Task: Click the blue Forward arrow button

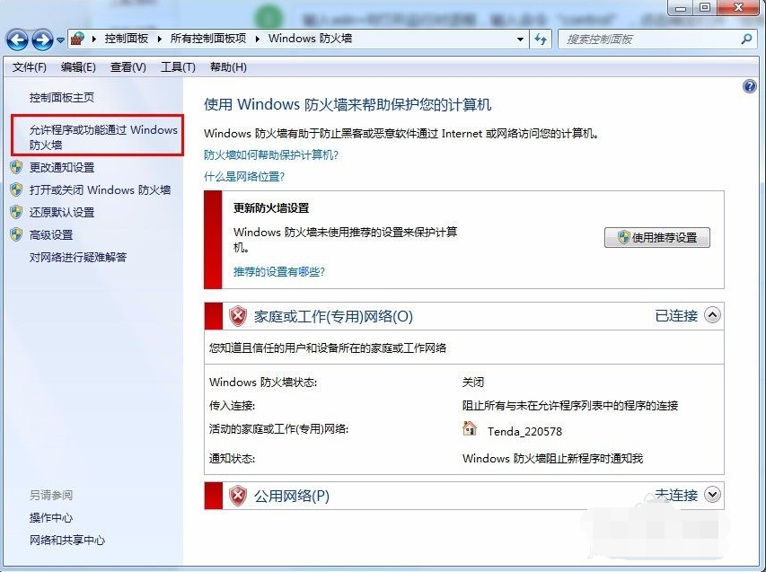Action: (42, 40)
